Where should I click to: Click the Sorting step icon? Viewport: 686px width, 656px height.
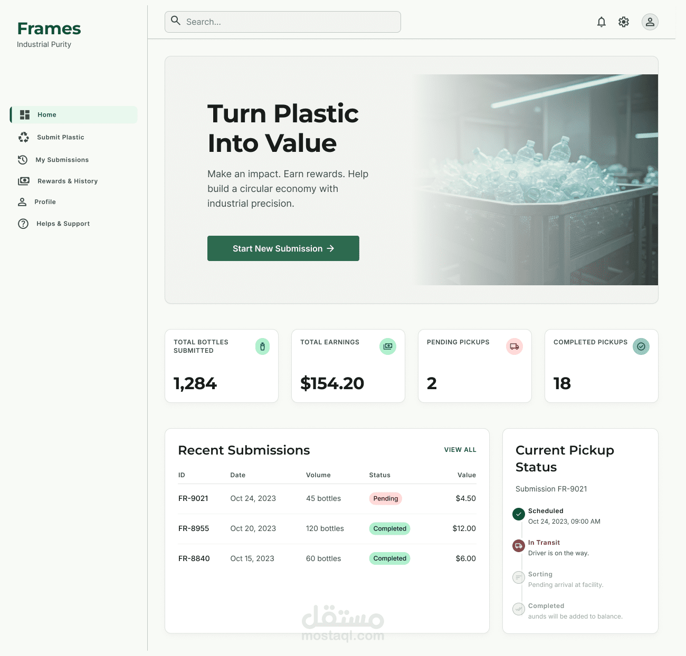[x=519, y=577]
